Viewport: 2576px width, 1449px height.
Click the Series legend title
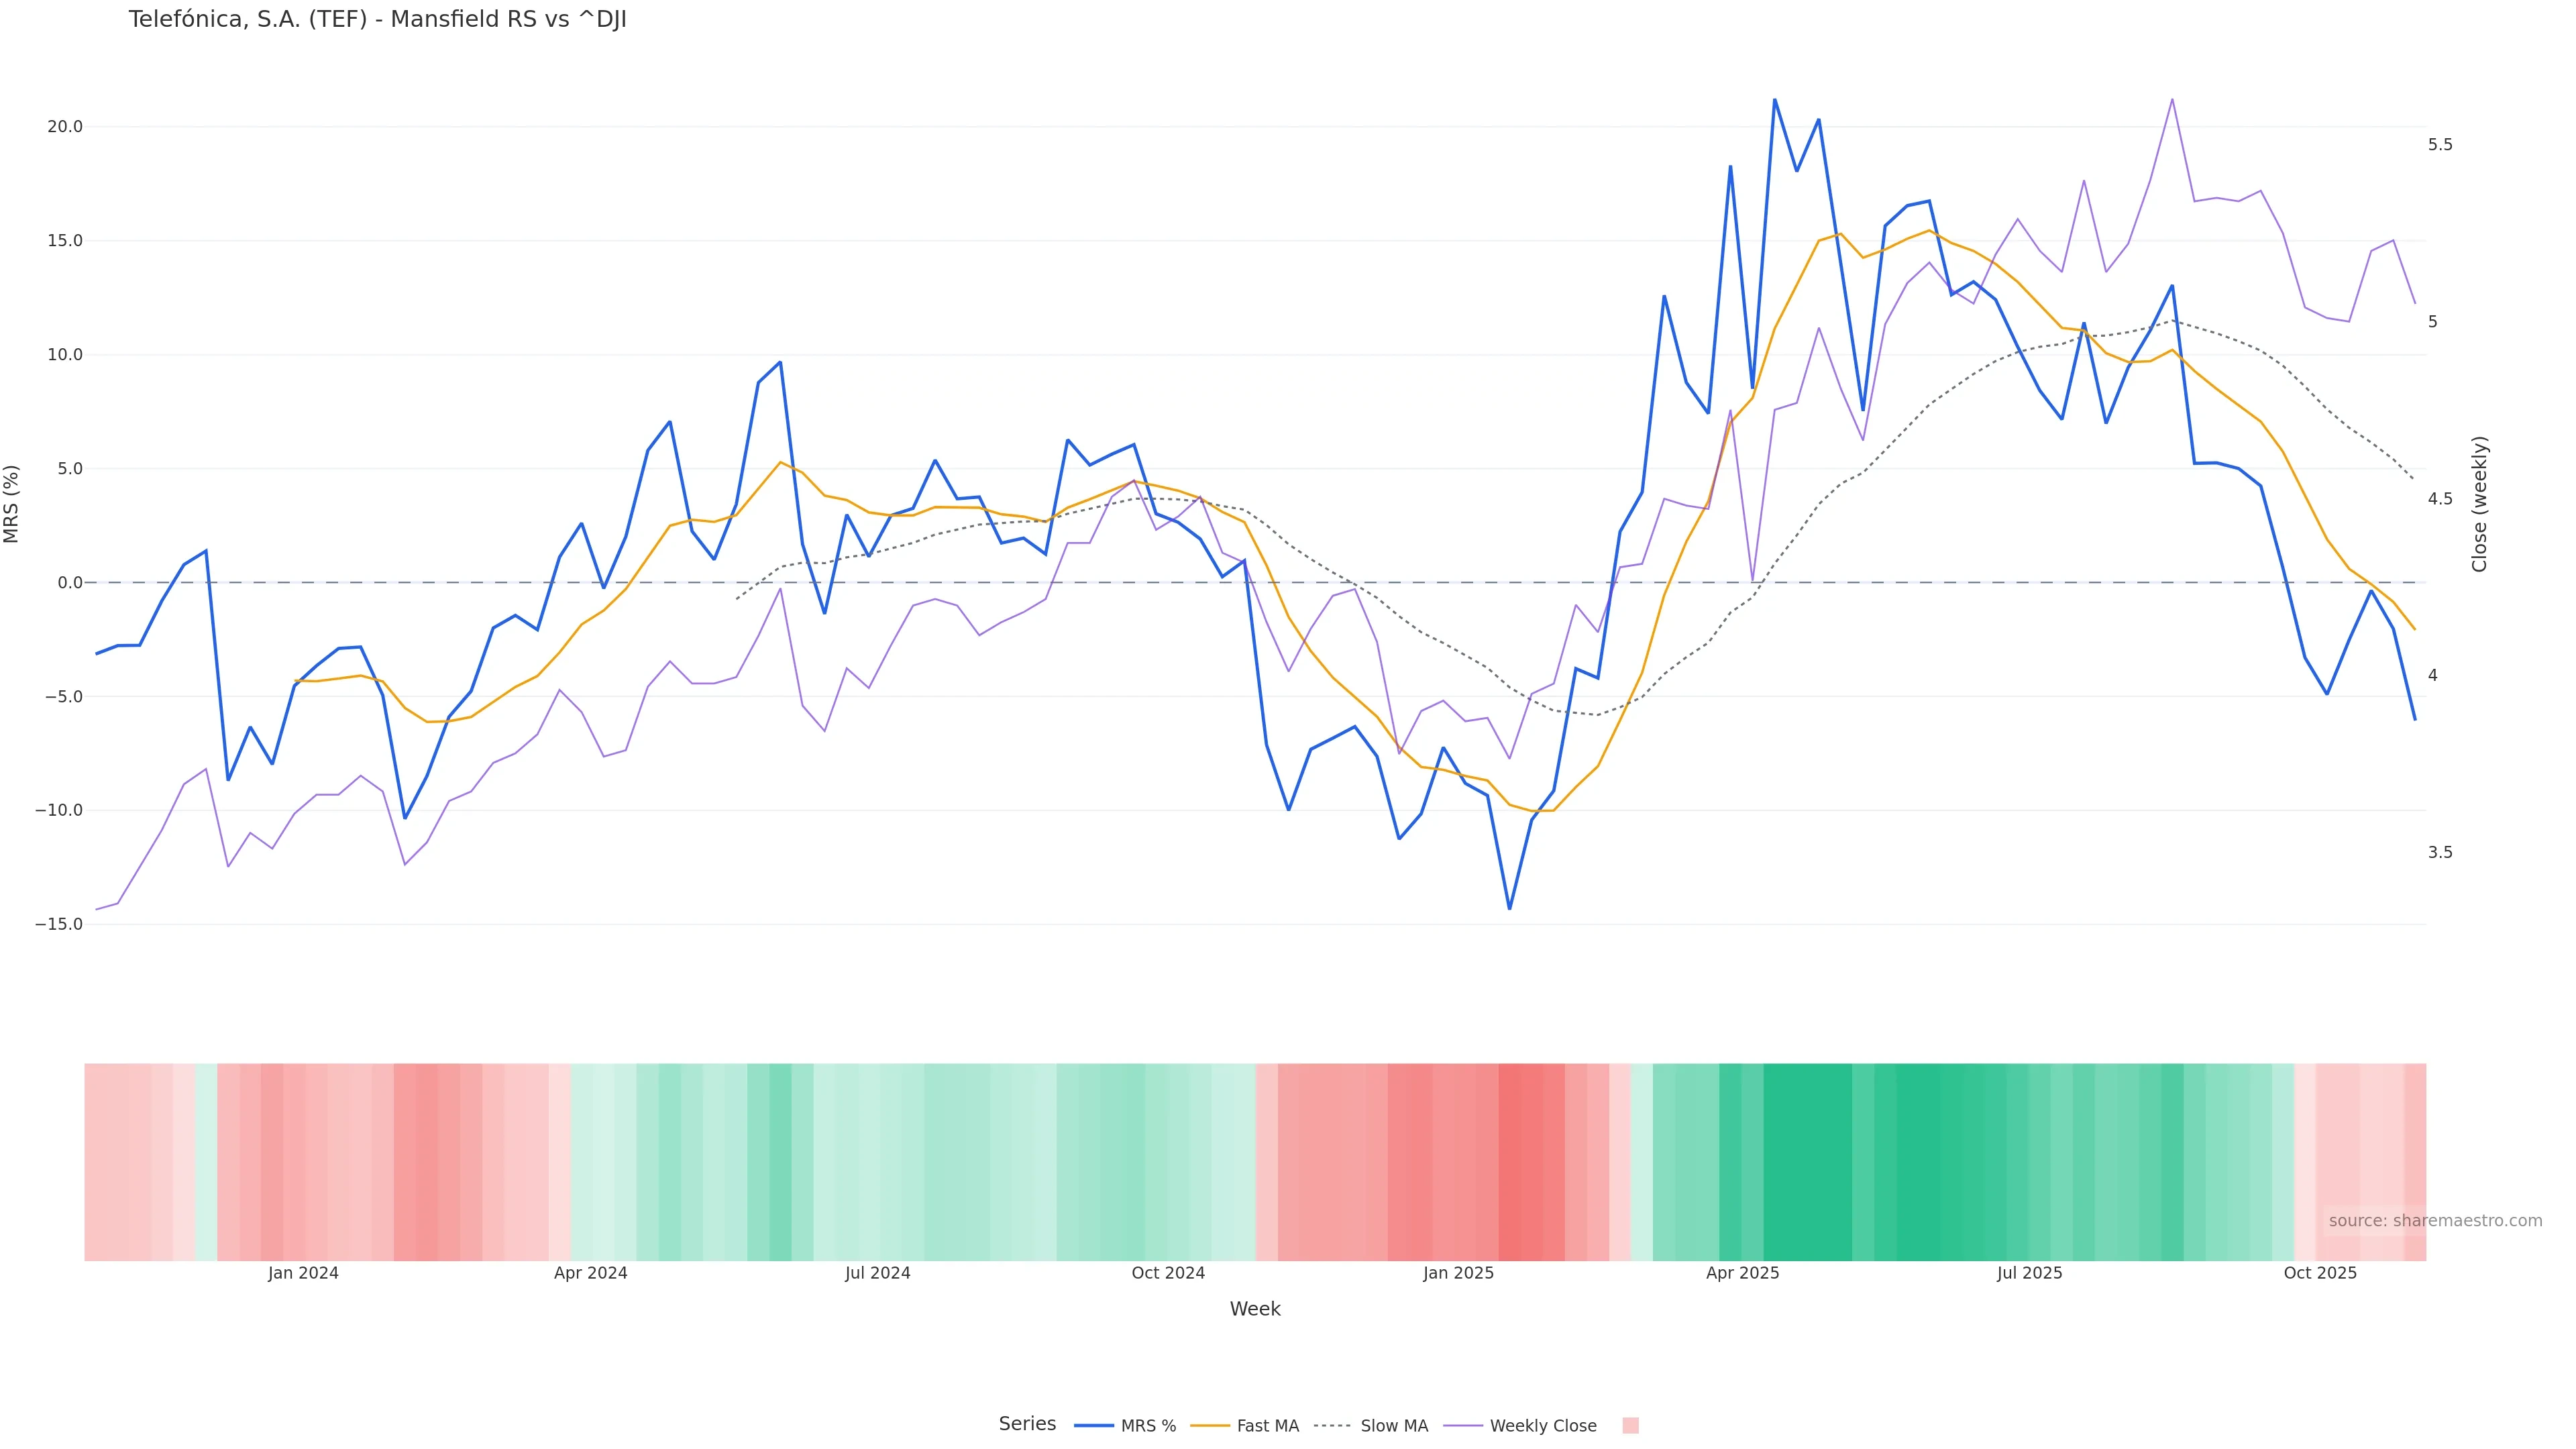pos(1027,1424)
